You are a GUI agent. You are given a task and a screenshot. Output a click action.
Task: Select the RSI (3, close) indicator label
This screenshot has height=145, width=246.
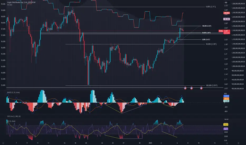tap(11, 121)
